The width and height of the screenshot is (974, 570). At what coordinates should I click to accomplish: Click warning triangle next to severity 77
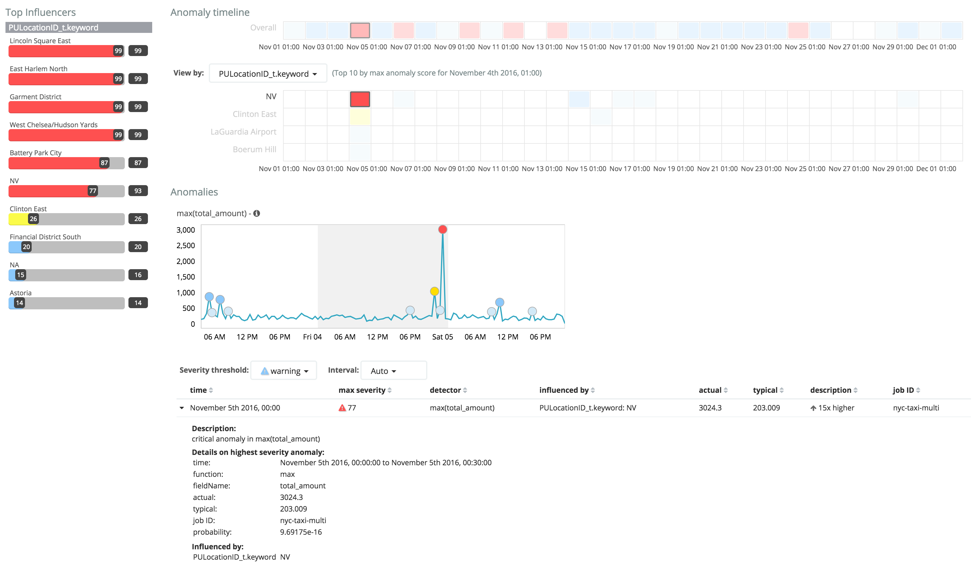point(342,408)
